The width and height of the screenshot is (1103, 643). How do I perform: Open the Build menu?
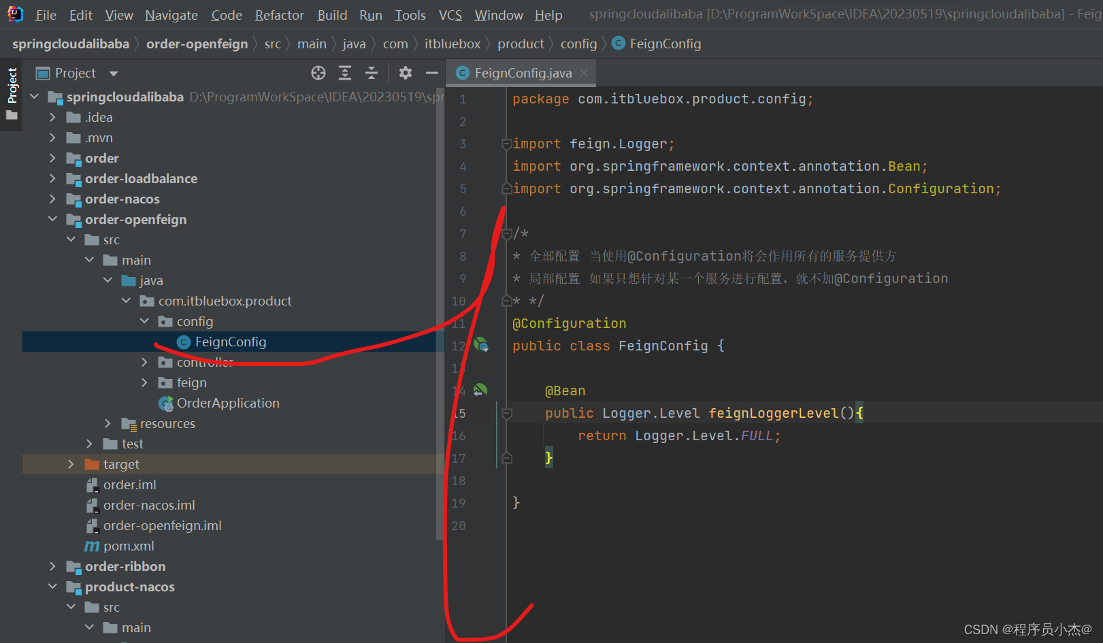(x=332, y=15)
